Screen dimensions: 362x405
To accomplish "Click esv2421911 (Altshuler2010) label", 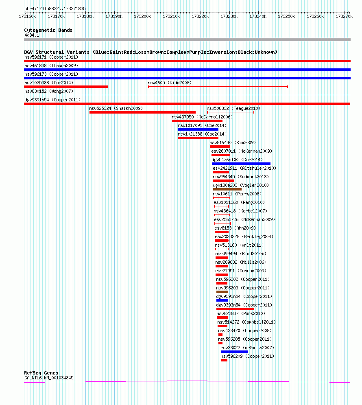I will coord(244,168).
